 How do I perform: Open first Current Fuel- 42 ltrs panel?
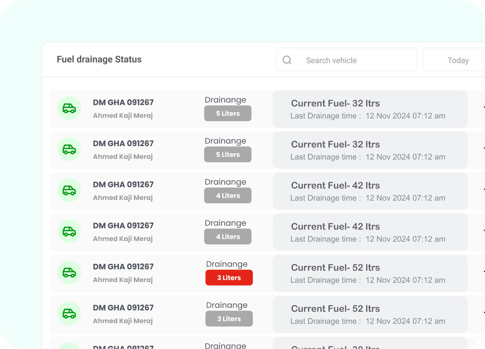(370, 191)
